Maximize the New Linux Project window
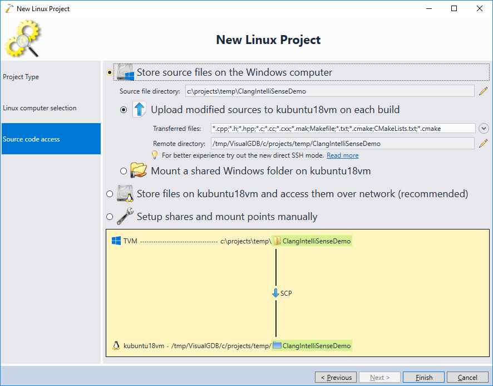This screenshot has width=493, height=386. pyautogui.click(x=453, y=8)
